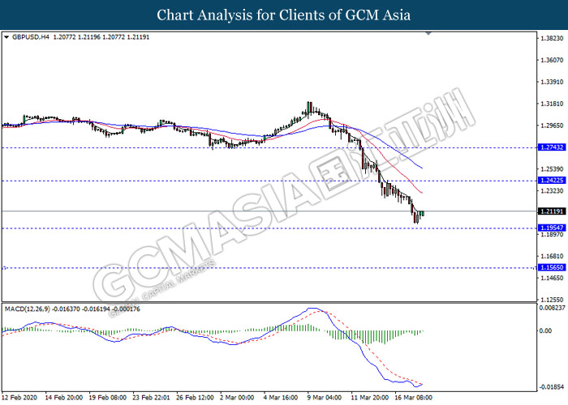568x405 pixels.
Task: Click the triangle arrow beside GBPUSD,H4
Action: 7,37
